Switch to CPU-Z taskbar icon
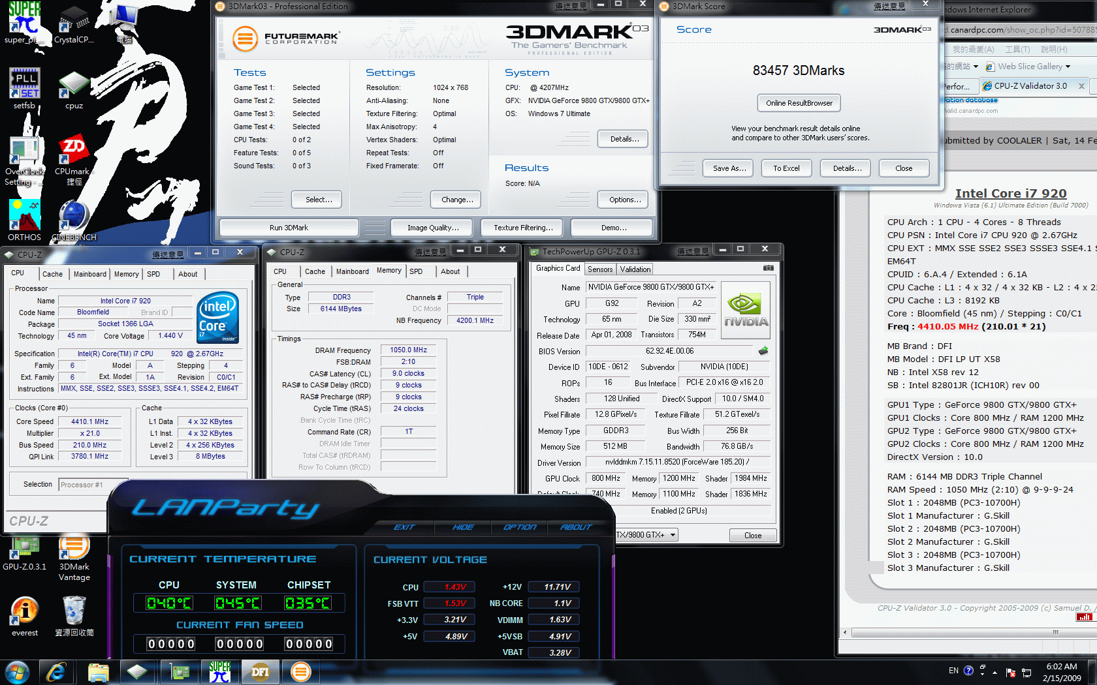This screenshot has width=1097, height=685. click(x=138, y=672)
